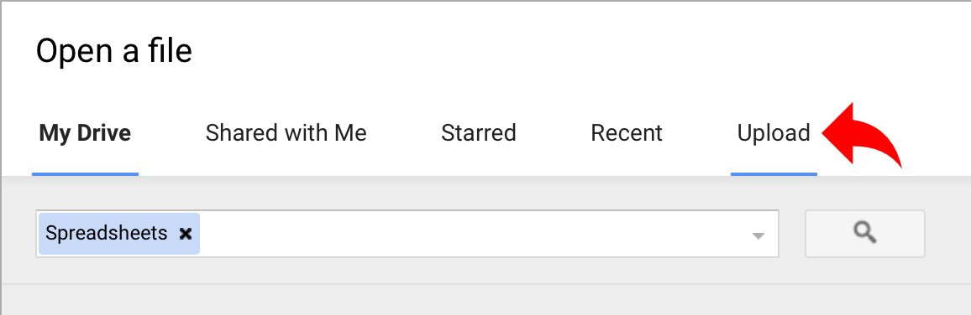Screen dimensions: 971x315
Task: Click blue underline beneath Upload tab
Action: click(x=774, y=173)
